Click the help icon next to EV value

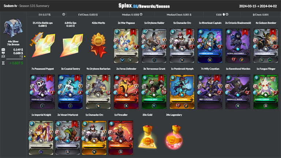point(64,15)
